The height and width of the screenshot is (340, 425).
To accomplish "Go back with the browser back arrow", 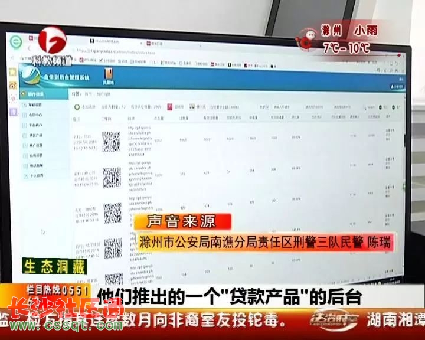I will [30, 49].
